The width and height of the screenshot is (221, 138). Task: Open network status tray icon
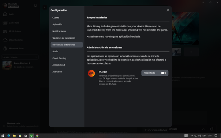196,136
